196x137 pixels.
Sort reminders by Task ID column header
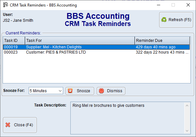[14, 41]
